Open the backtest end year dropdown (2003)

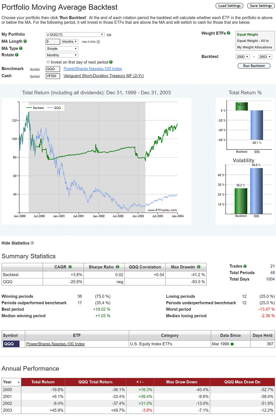[265, 57]
